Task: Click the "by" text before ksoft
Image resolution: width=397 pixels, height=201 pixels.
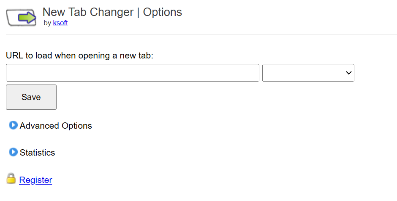Action: [47, 23]
